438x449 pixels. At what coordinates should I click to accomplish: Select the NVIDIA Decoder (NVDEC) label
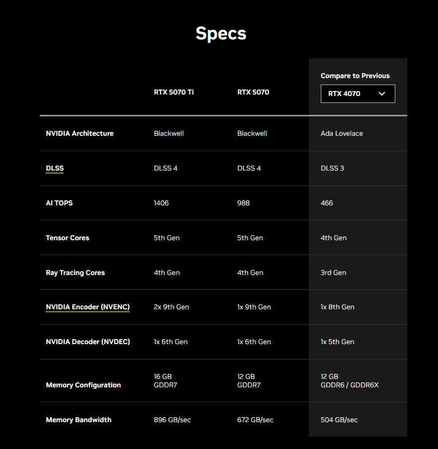88,342
